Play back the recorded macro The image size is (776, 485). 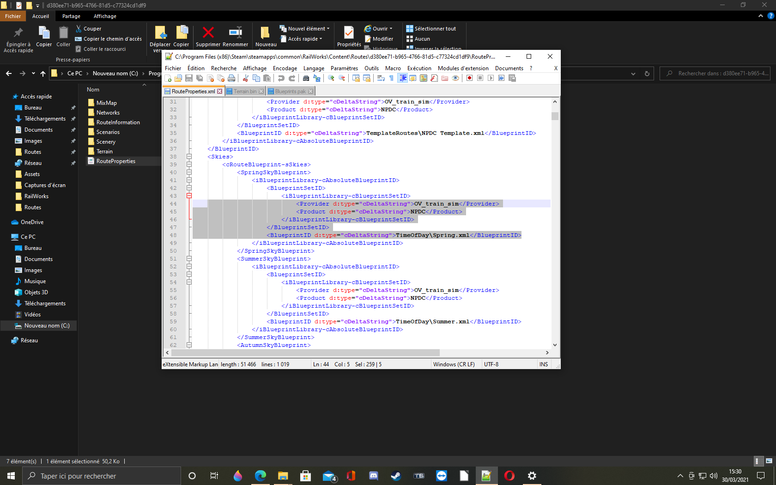coord(491,78)
